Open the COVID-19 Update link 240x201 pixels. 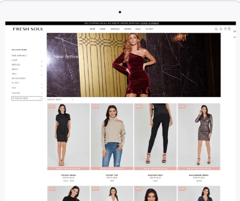click(x=150, y=23)
